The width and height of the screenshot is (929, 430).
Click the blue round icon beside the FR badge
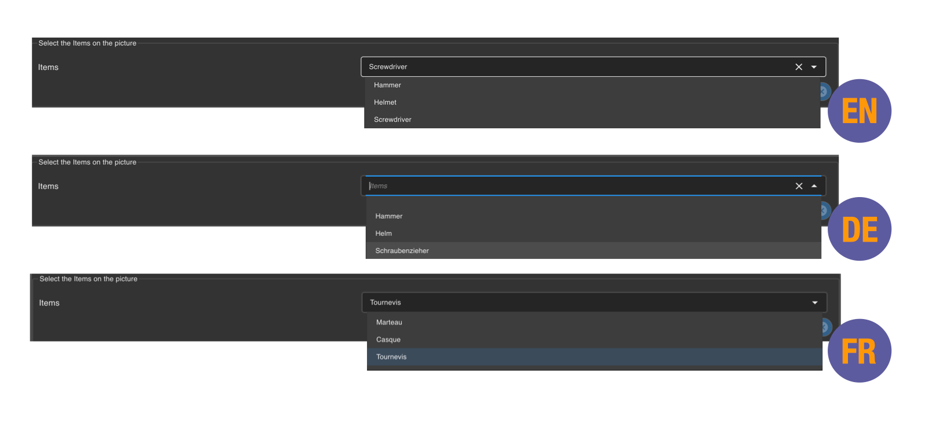tap(825, 327)
